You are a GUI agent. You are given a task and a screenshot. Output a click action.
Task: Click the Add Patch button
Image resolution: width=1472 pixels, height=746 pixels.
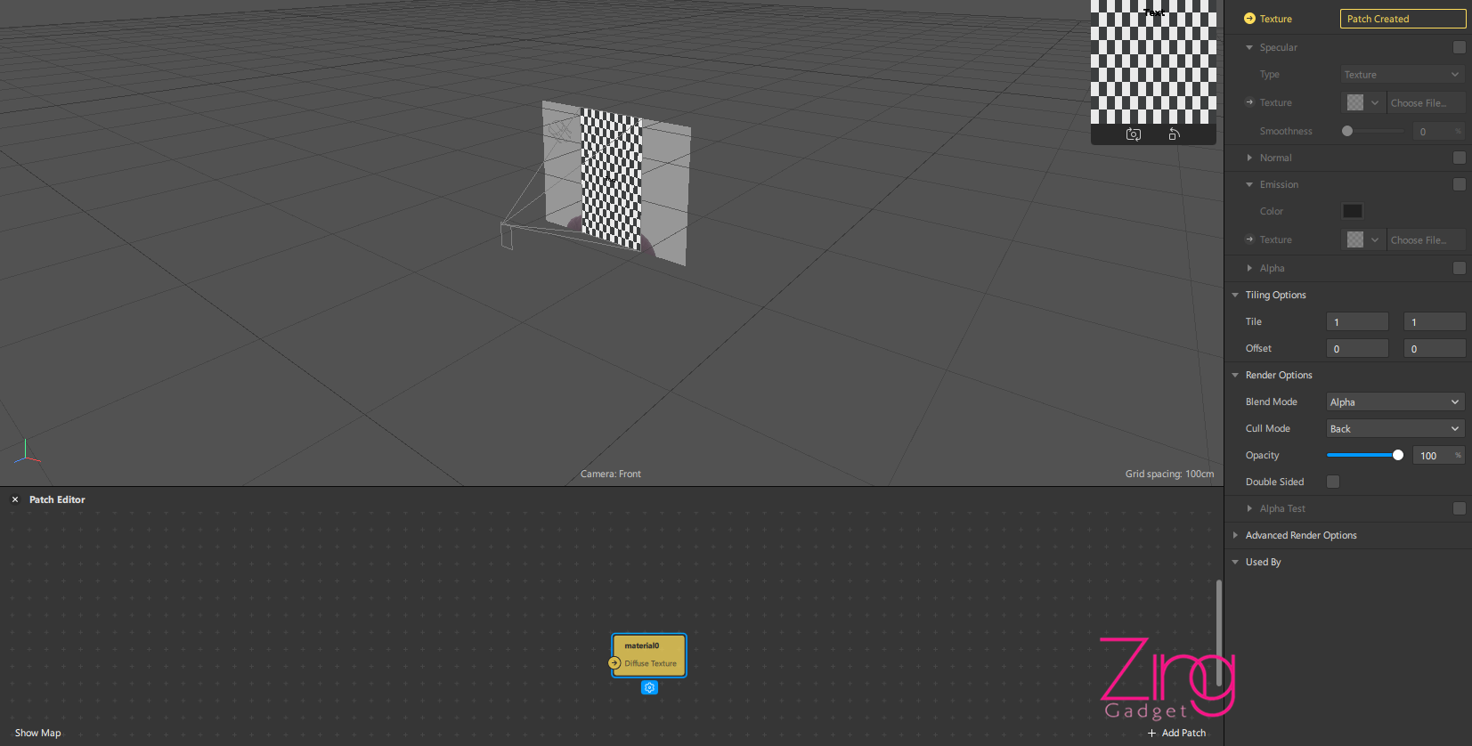1176,733
